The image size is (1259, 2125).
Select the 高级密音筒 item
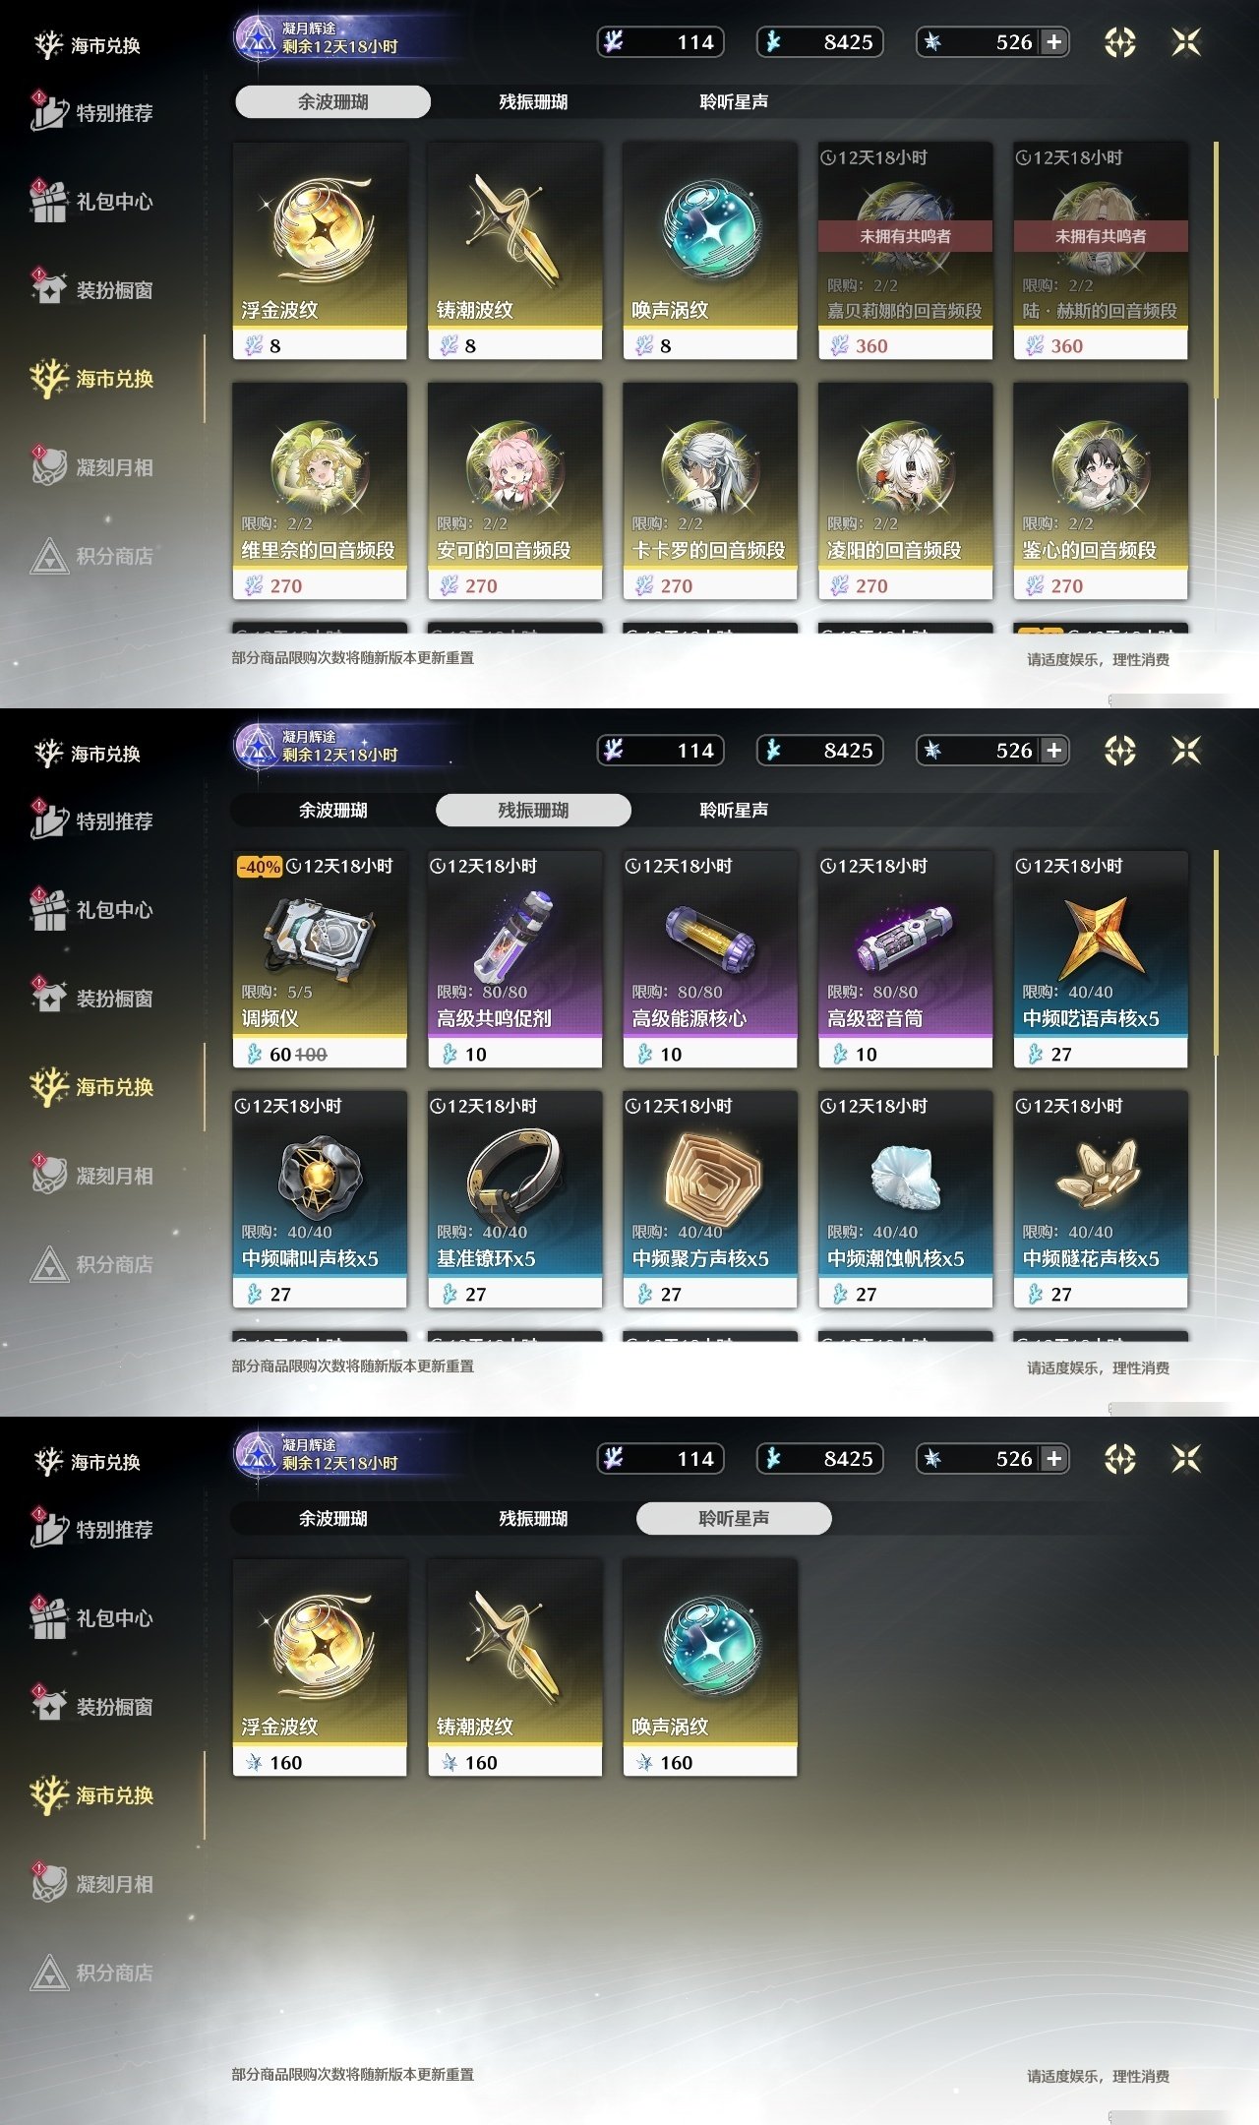(x=905, y=959)
